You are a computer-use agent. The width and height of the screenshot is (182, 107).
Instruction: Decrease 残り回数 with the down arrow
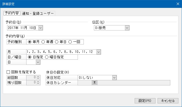pyautogui.click(x=38, y=84)
